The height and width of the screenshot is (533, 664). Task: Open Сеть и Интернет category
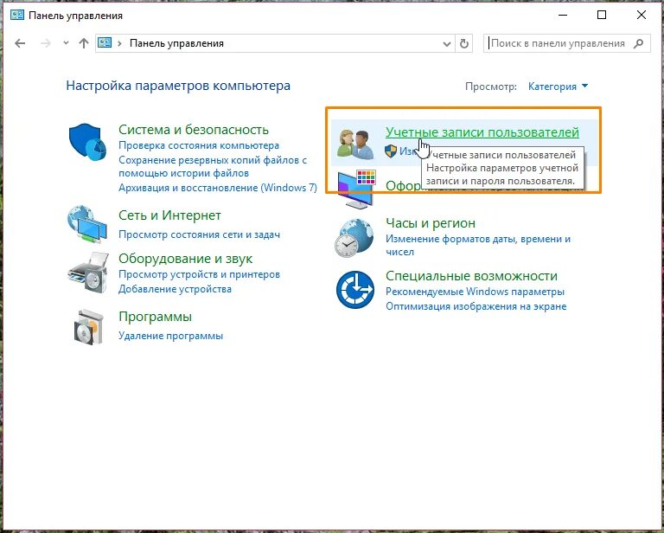[169, 215]
